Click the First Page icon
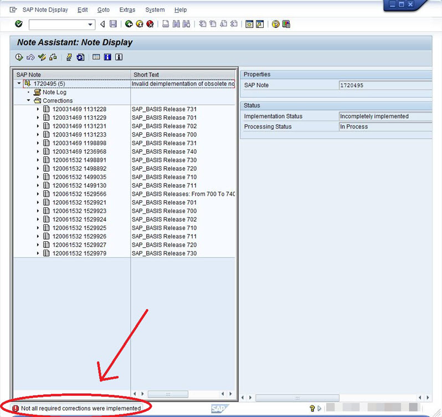 pyautogui.click(x=202, y=24)
